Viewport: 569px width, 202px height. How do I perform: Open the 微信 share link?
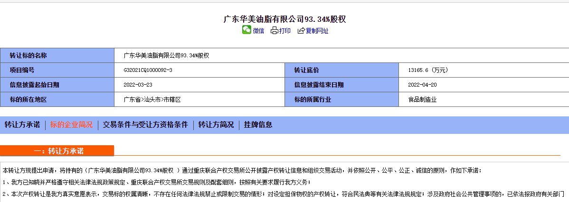click(258, 31)
